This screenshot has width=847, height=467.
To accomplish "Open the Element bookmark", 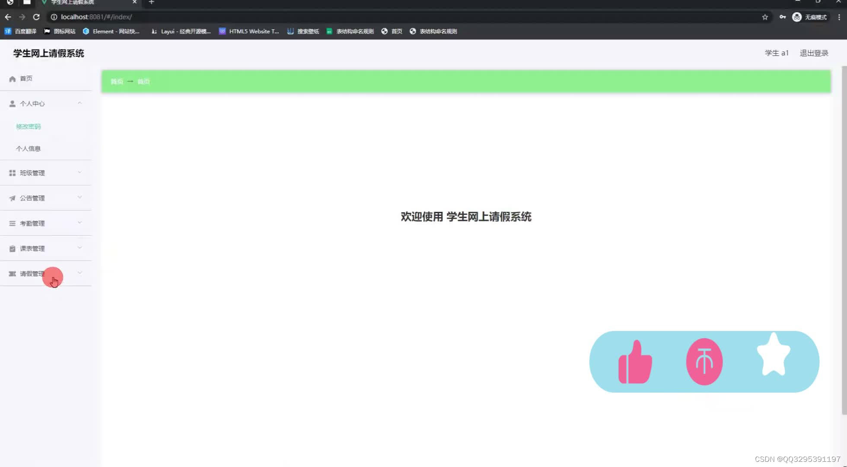I will [111, 31].
